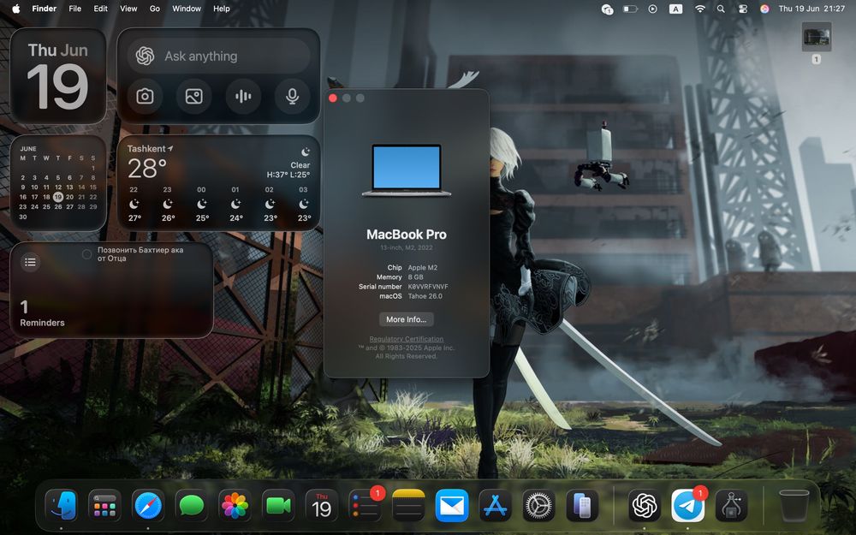Open the Edit menu
This screenshot has height=535, width=856.
click(x=100, y=9)
